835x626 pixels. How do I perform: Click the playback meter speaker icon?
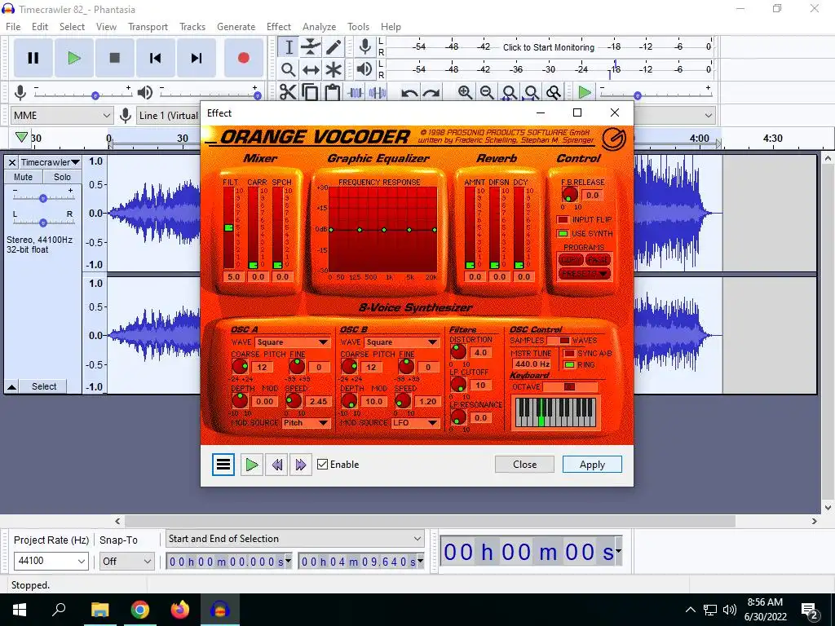click(x=364, y=68)
